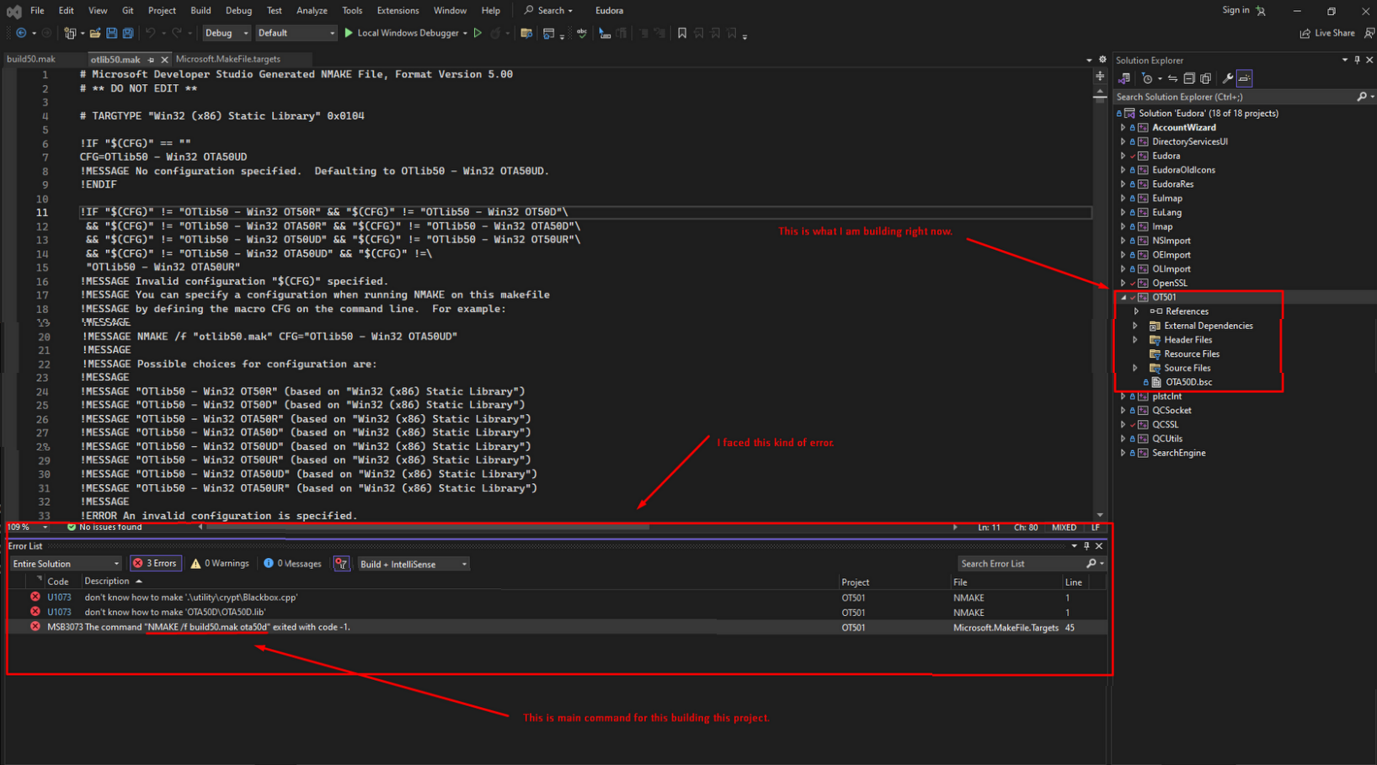Select the Resource Files folder
The image size is (1377, 765).
[1192, 354]
